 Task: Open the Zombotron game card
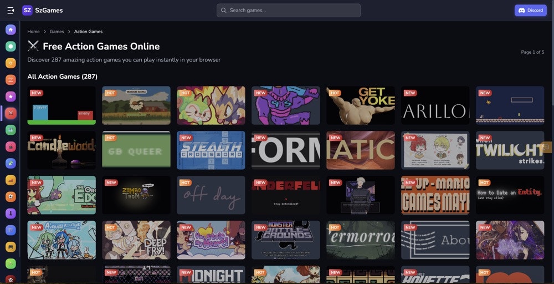click(136, 195)
